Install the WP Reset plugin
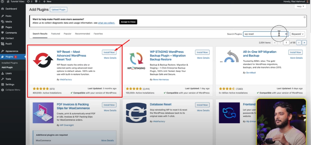 (109, 52)
